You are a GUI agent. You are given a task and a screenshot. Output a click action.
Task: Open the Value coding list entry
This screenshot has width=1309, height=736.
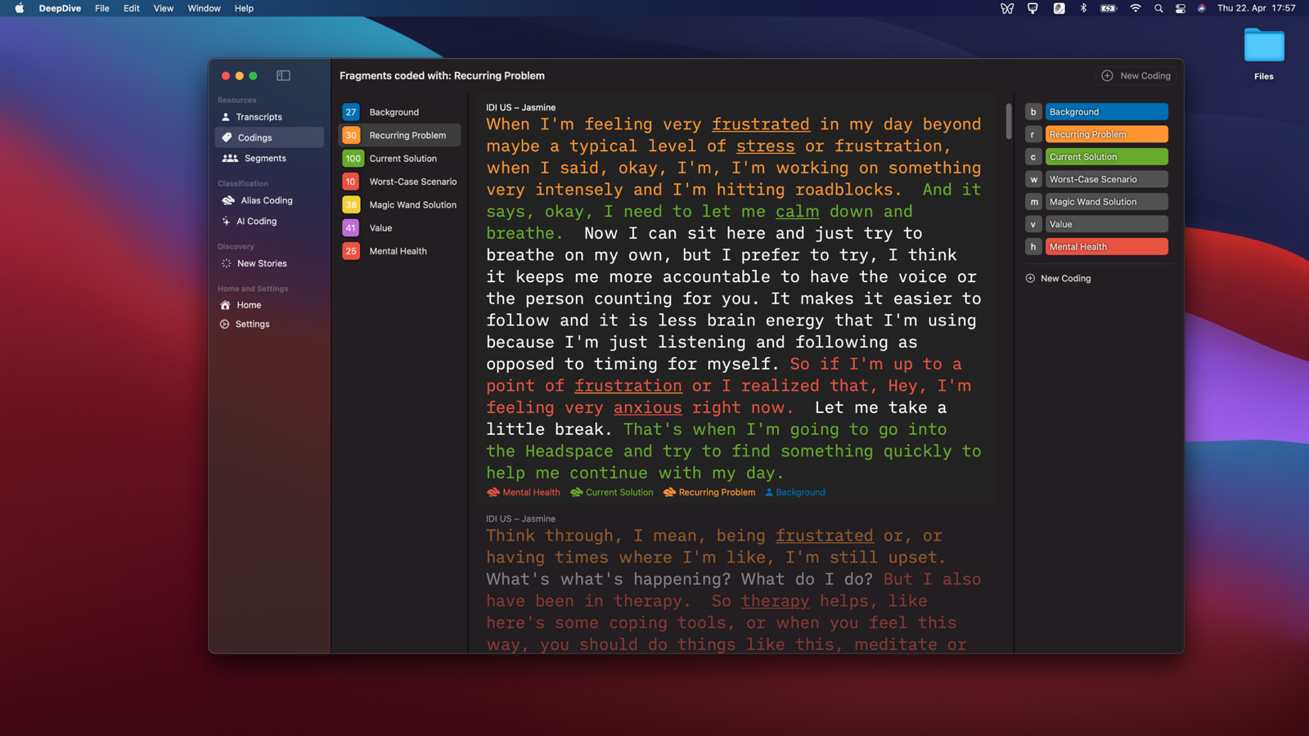[x=400, y=228]
